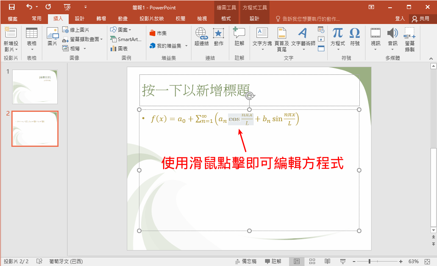Switch to the 設計 ribbon tab
The image size is (437, 266).
coord(80,18)
